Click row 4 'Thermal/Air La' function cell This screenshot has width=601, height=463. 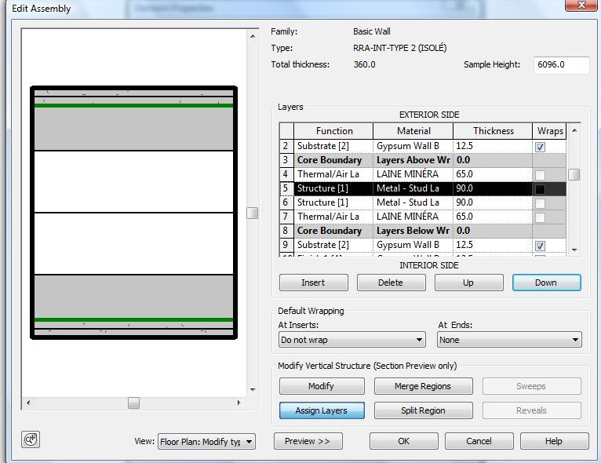point(333,174)
